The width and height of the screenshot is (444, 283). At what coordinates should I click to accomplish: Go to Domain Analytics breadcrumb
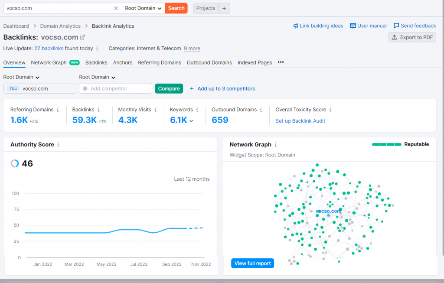click(60, 26)
